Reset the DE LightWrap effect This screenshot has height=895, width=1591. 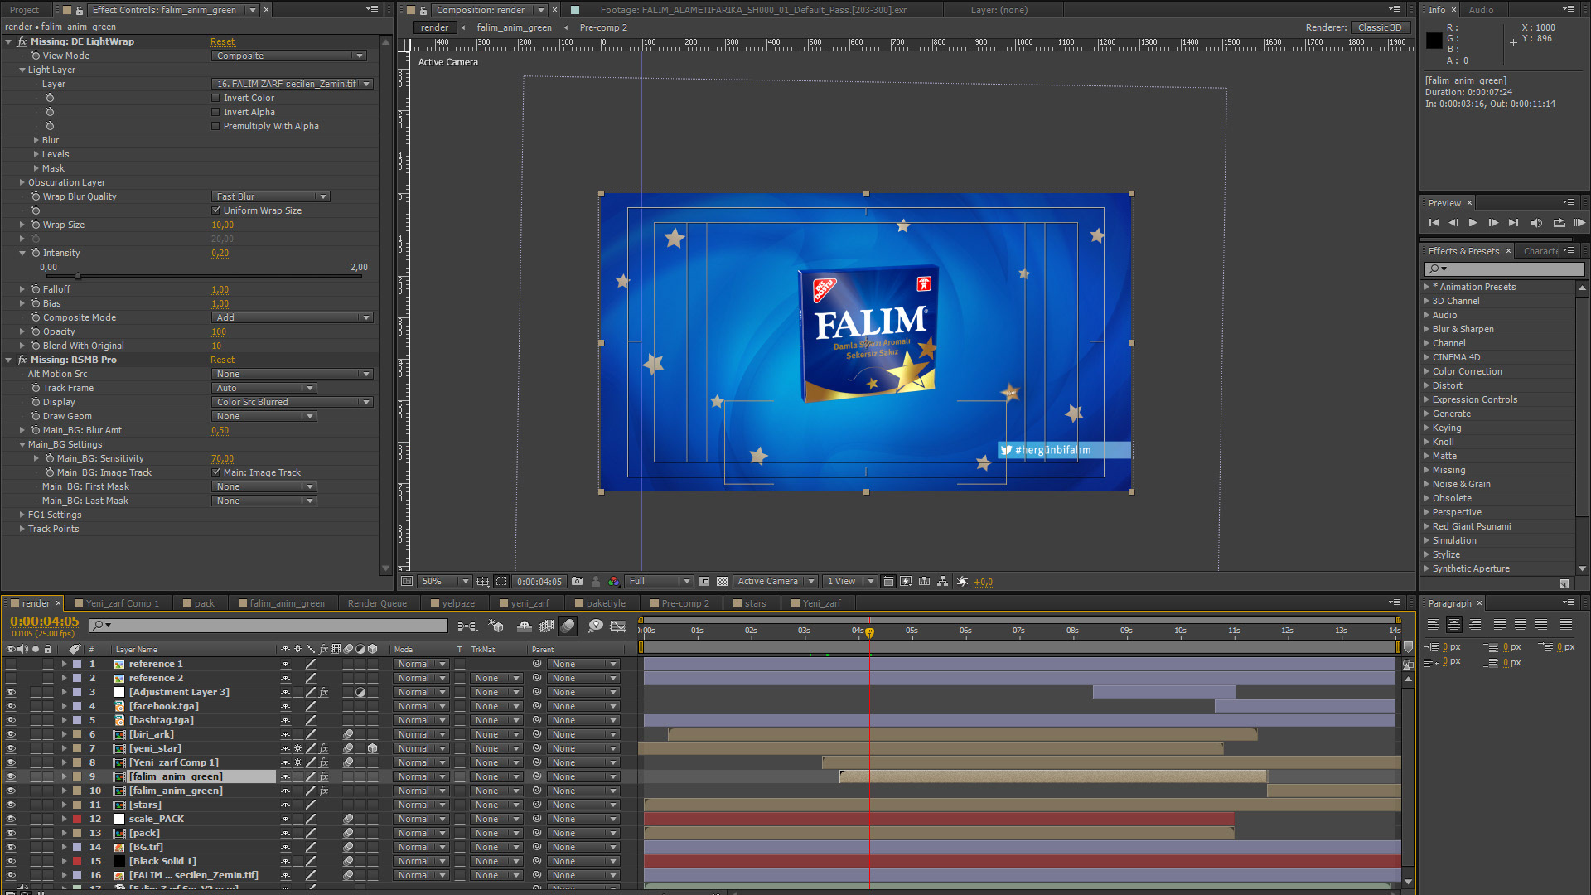pyautogui.click(x=222, y=41)
